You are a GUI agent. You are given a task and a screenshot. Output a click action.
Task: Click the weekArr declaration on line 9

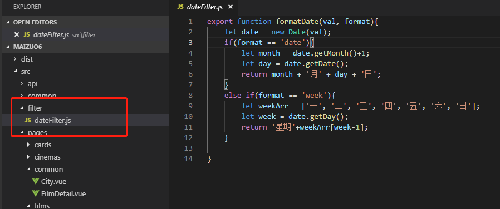tap(273, 106)
